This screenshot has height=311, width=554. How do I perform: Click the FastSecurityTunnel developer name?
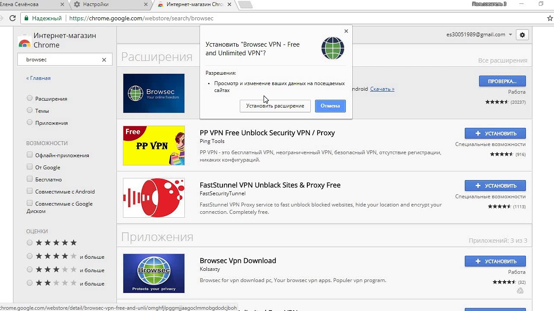click(x=222, y=194)
